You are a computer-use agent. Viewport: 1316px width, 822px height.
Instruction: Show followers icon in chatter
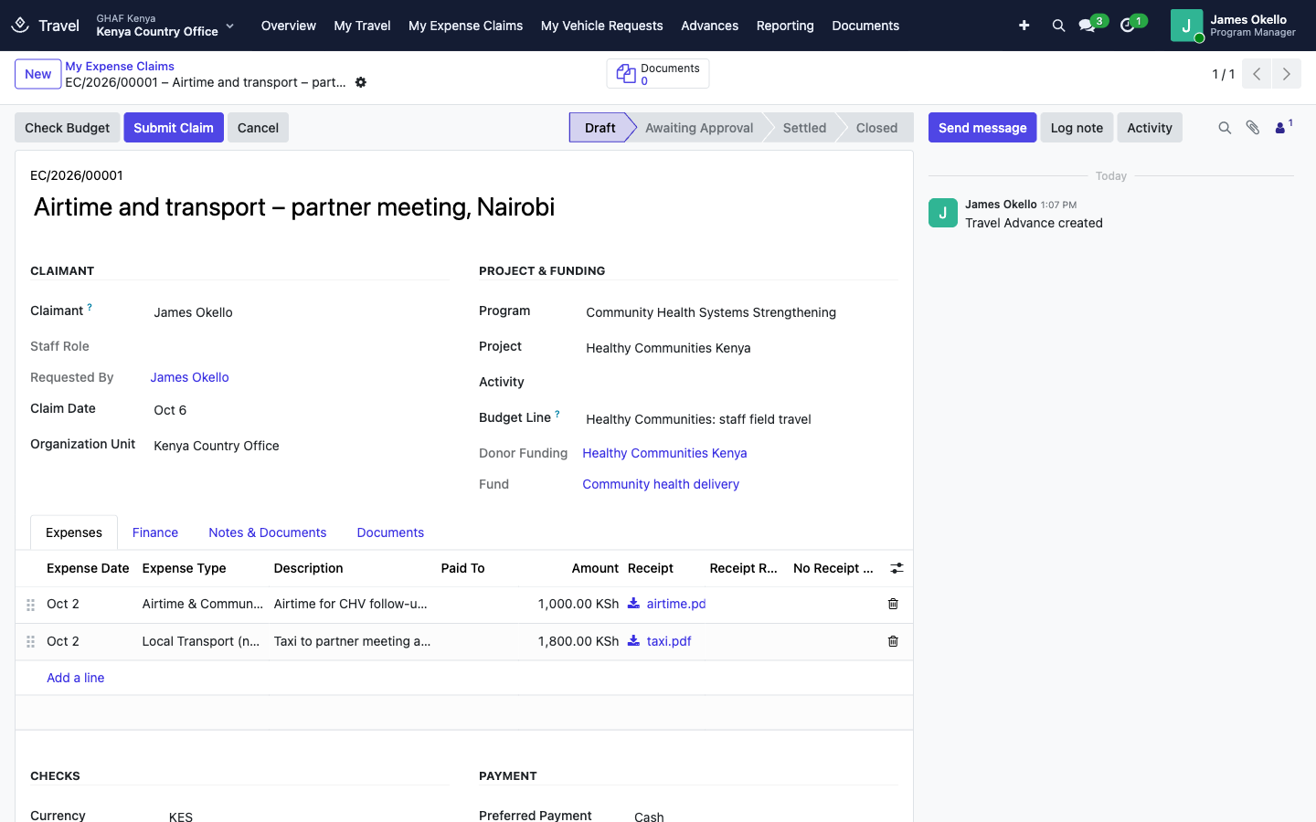click(1282, 127)
